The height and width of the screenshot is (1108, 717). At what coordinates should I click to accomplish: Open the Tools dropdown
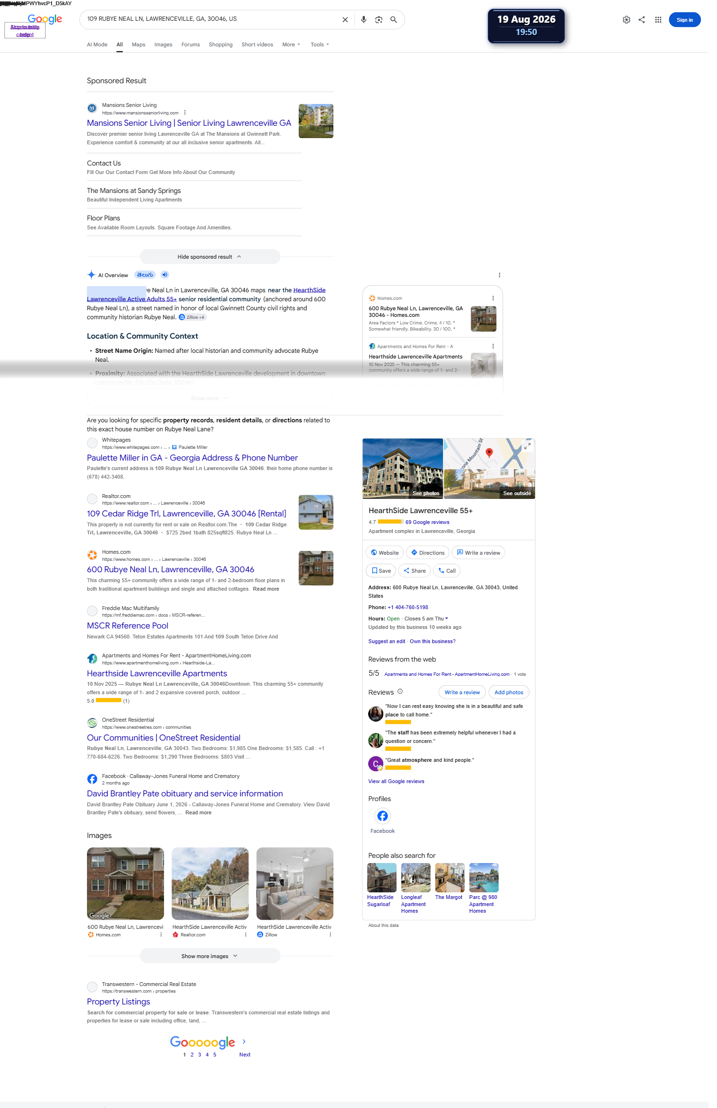320,44
